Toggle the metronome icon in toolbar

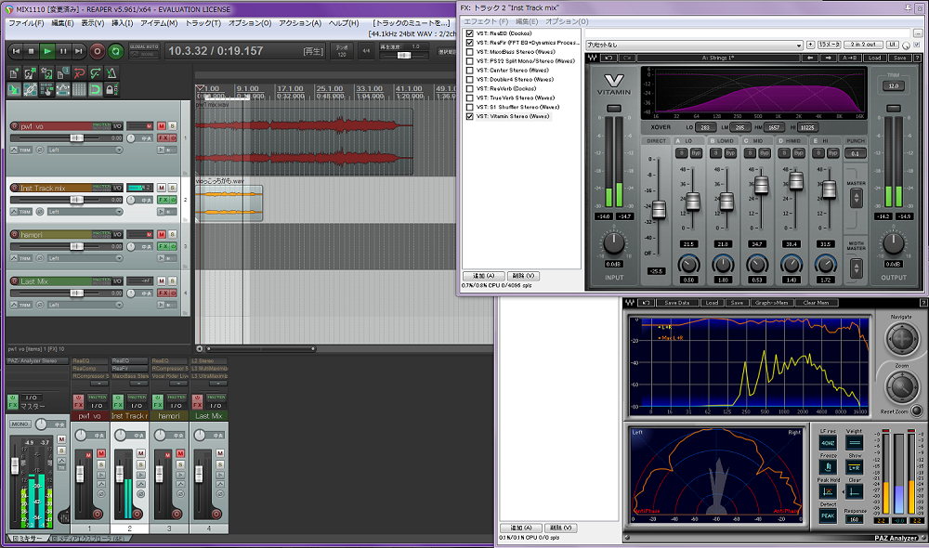[x=111, y=72]
